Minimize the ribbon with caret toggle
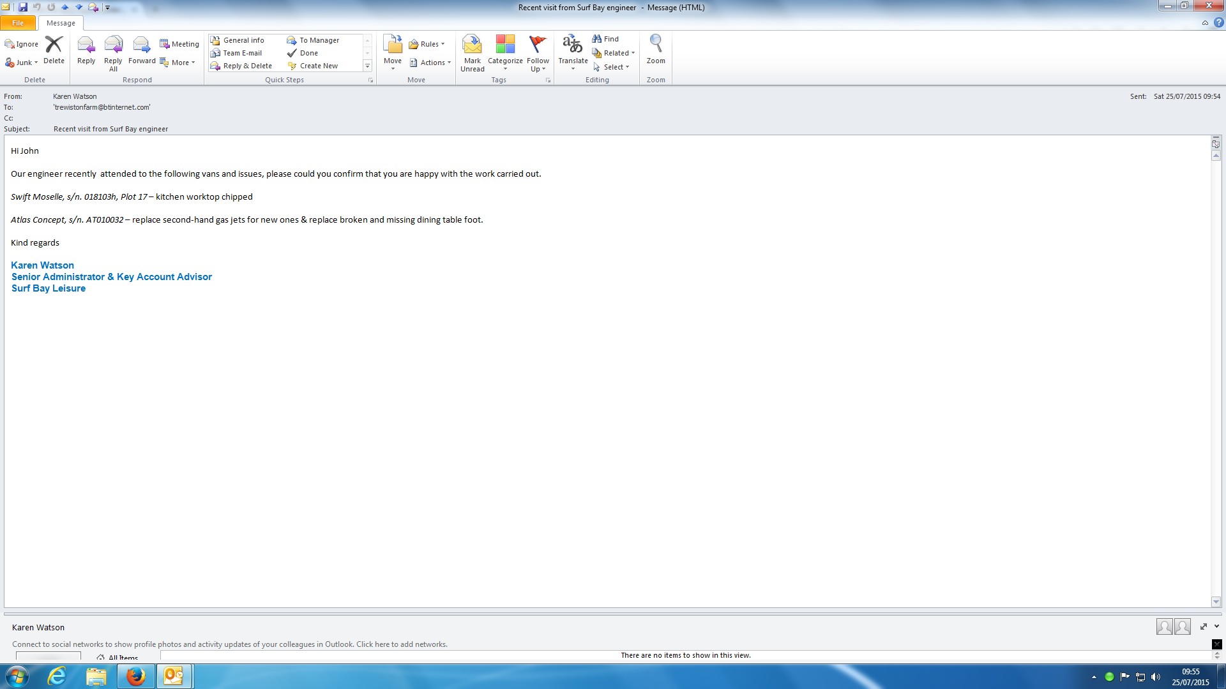 click(x=1205, y=23)
